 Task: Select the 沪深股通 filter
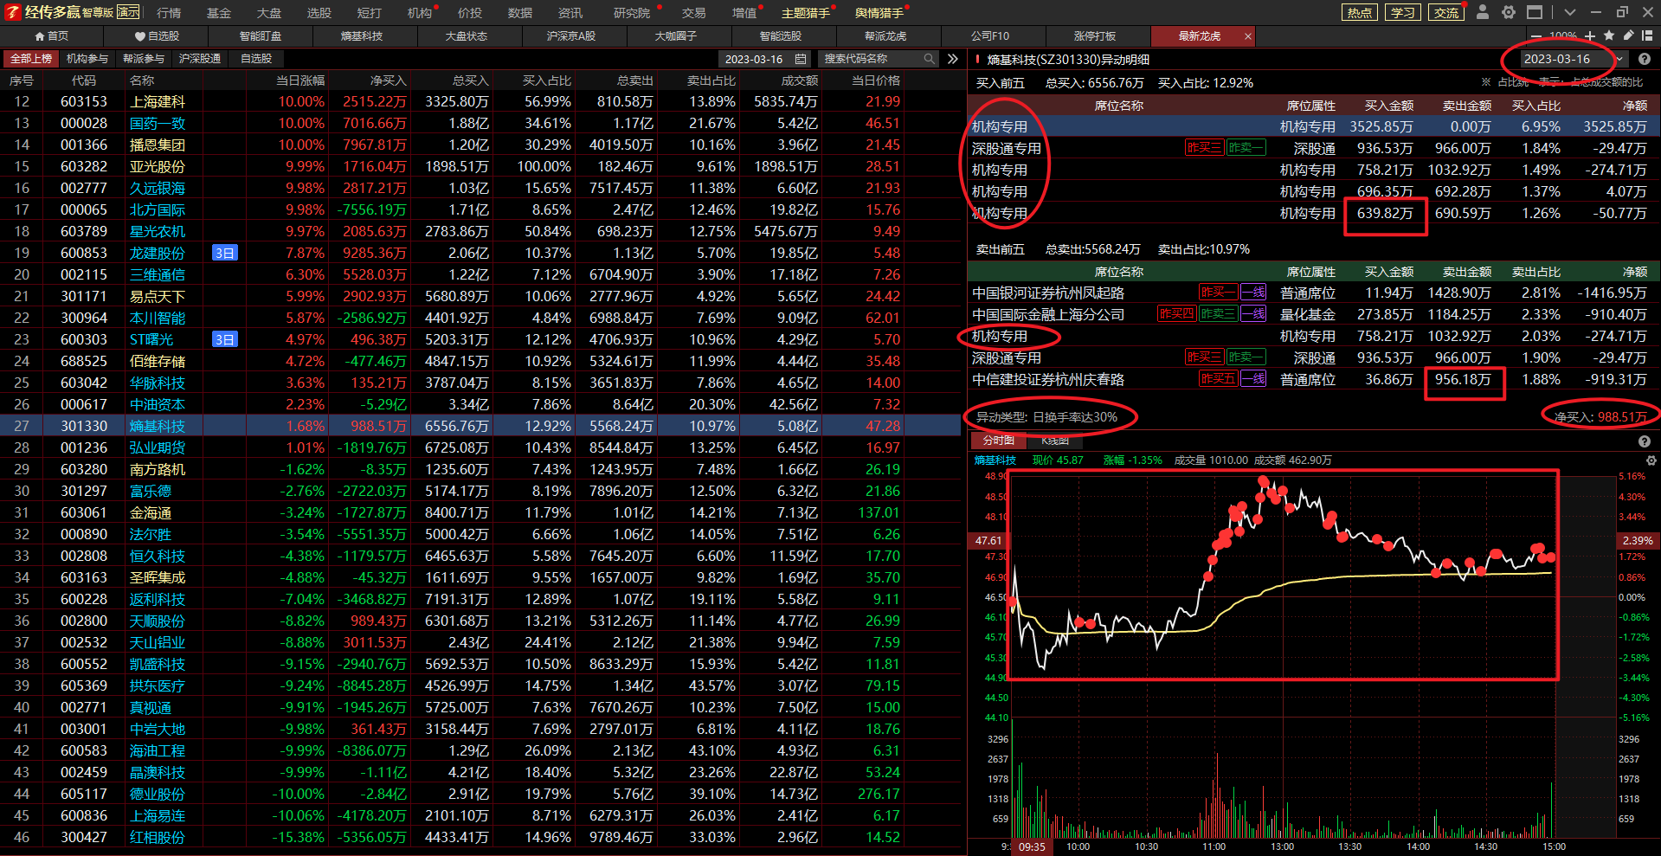pos(200,59)
